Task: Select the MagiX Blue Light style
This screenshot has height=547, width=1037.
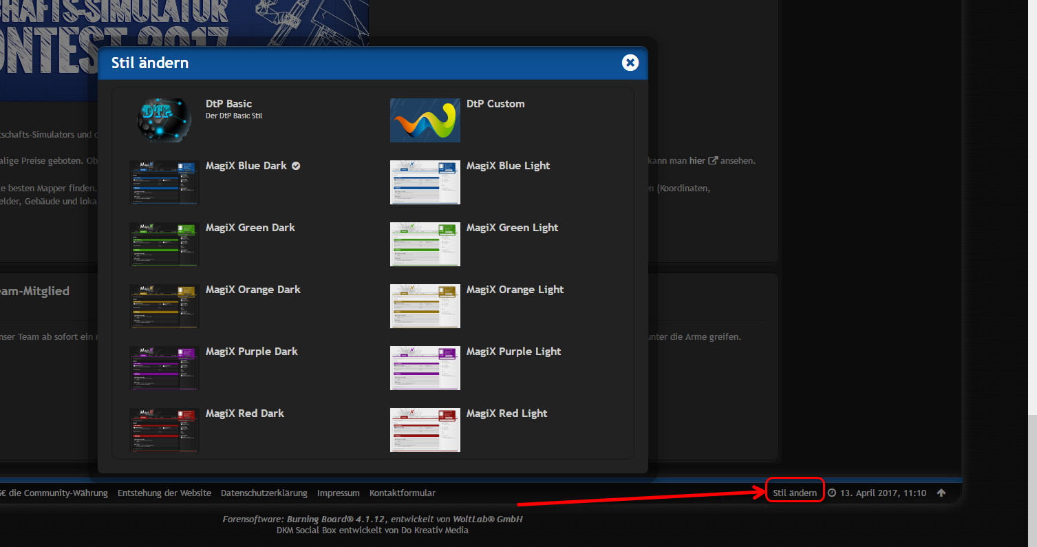Action: coord(508,166)
